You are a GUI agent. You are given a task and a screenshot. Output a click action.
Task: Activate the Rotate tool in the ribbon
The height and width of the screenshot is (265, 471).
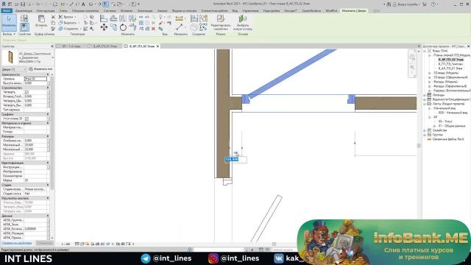pyautogui.click(x=123, y=28)
